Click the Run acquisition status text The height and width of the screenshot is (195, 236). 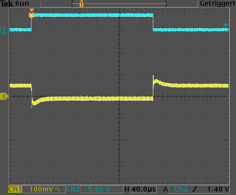click(22, 3)
